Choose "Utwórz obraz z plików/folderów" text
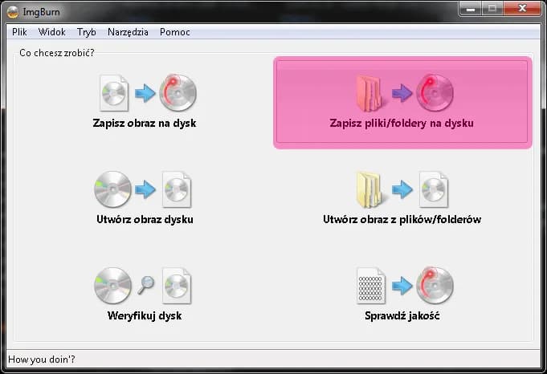The image size is (547, 374). (x=402, y=219)
